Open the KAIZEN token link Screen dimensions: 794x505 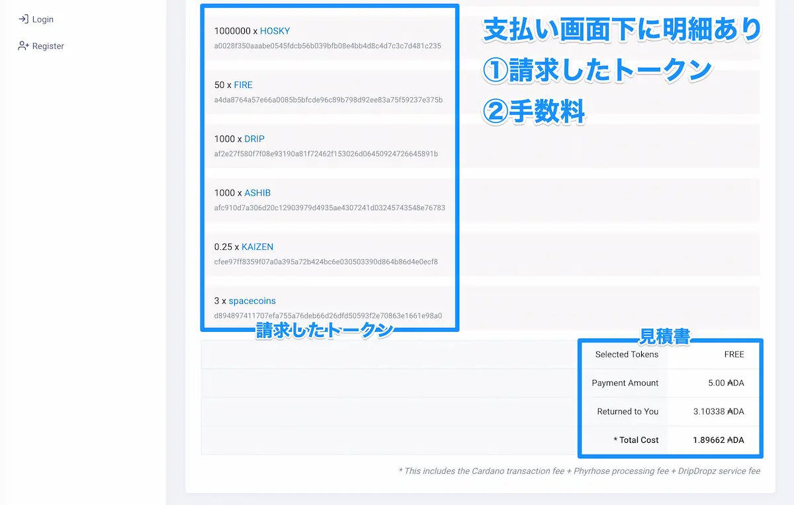pos(257,247)
